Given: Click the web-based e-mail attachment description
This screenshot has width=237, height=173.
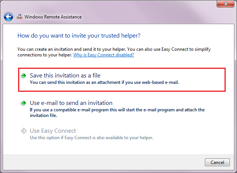Looking at the screenshot, I should (104, 82).
